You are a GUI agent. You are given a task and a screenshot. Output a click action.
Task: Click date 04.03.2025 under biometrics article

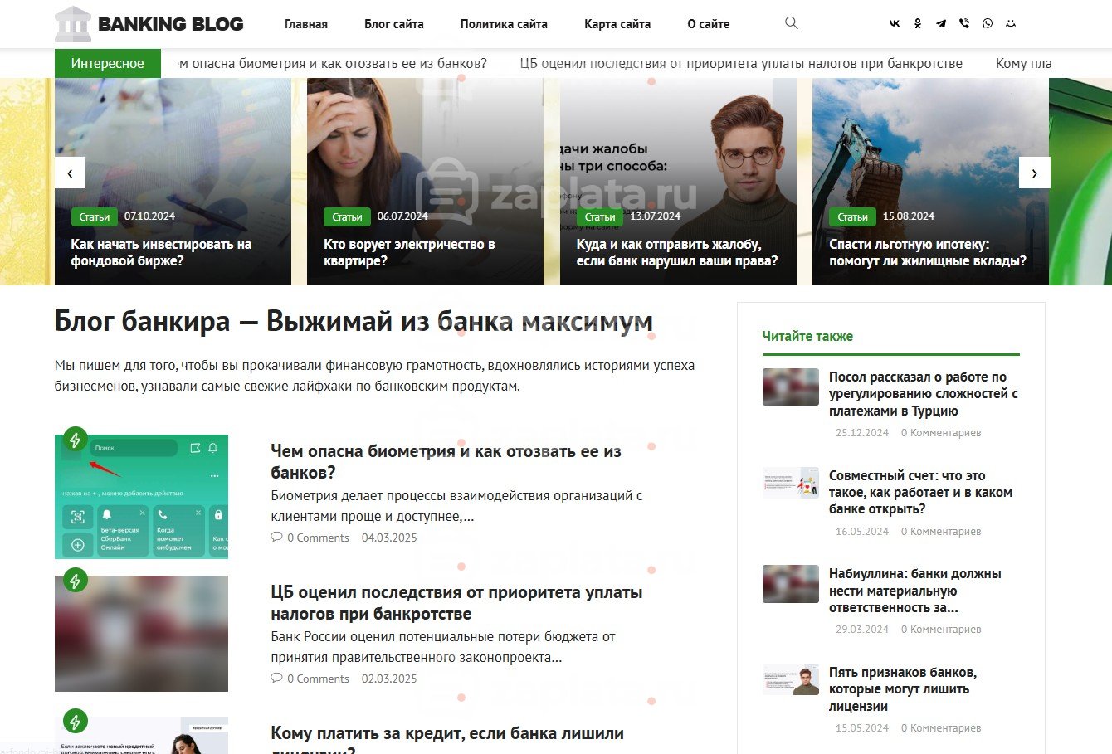coord(389,538)
